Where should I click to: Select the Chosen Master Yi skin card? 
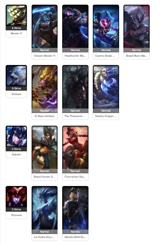pyautogui.click(x=45, y=32)
